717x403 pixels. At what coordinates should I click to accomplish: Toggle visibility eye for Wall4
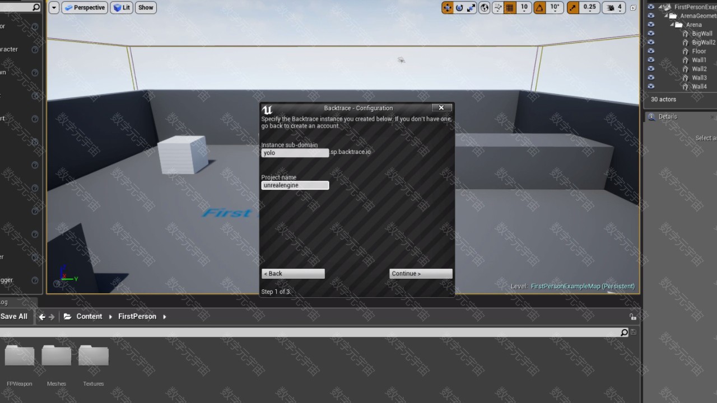pyautogui.click(x=651, y=87)
